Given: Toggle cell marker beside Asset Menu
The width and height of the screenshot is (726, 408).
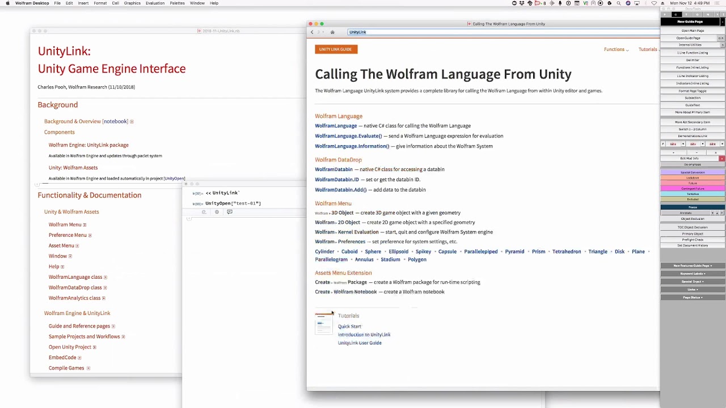Looking at the screenshot, I should pos(77,246).
